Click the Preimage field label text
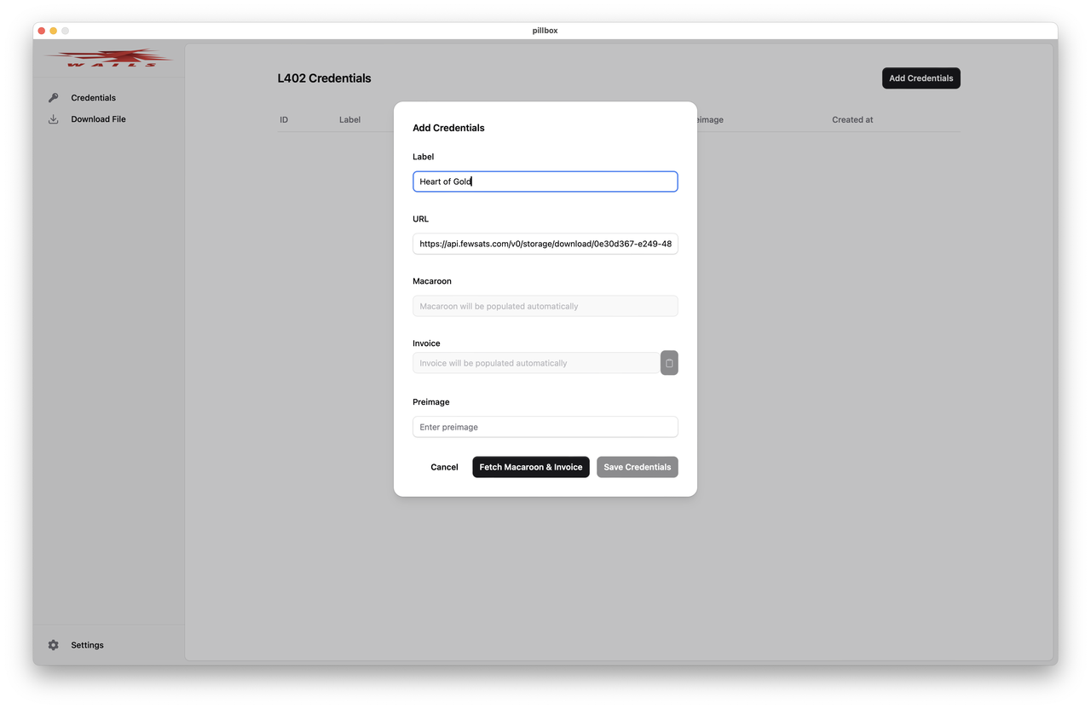The width and height of the screenshot is (1091, 709). tap(431, 402)
